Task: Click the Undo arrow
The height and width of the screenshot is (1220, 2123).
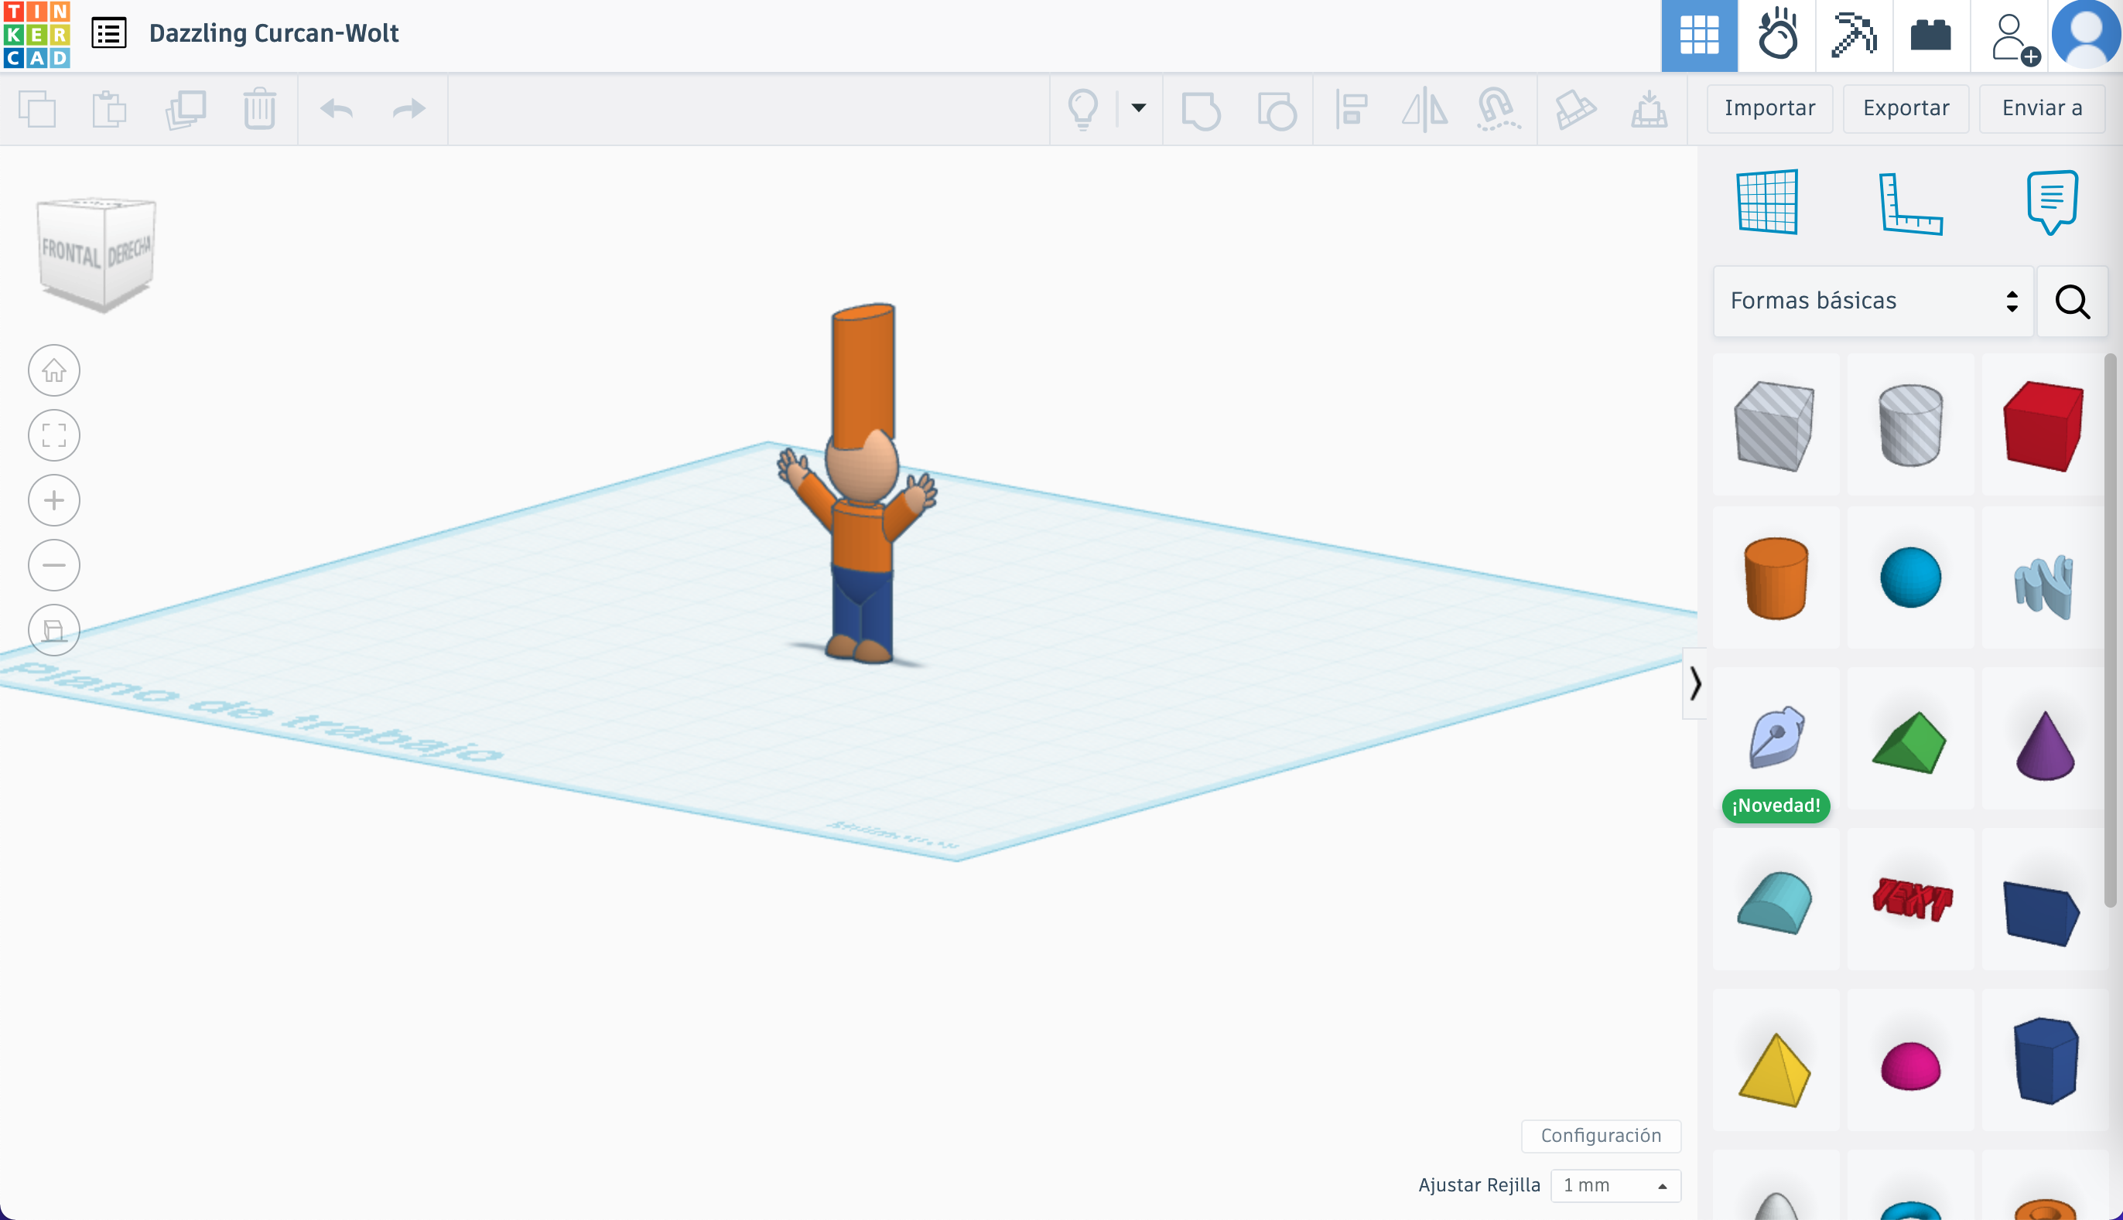Action: 335,109
